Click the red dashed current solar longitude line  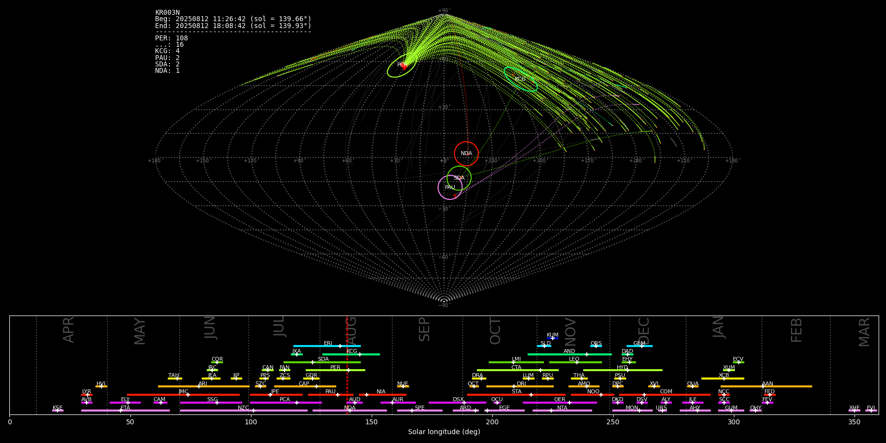click(347, 365)
